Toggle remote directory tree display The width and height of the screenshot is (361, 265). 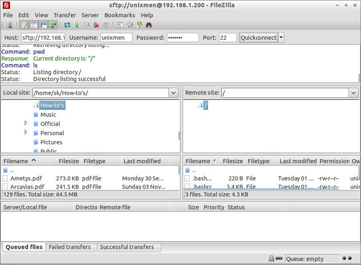[x=44, y=25]
